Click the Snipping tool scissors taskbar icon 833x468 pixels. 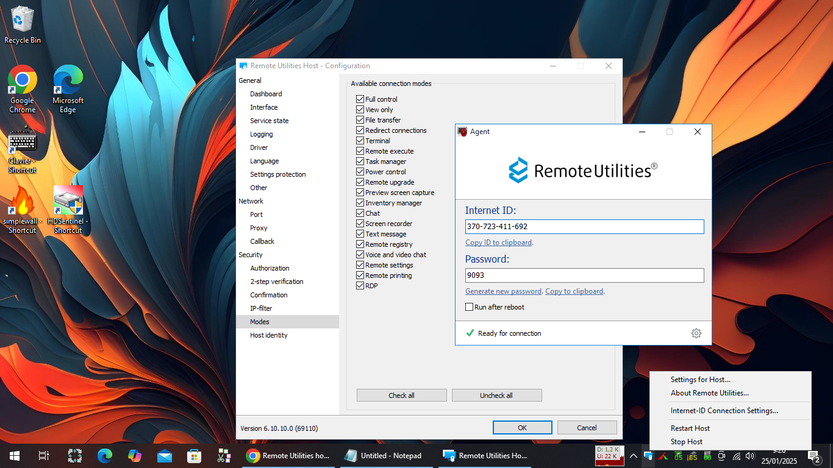(224, 455)
